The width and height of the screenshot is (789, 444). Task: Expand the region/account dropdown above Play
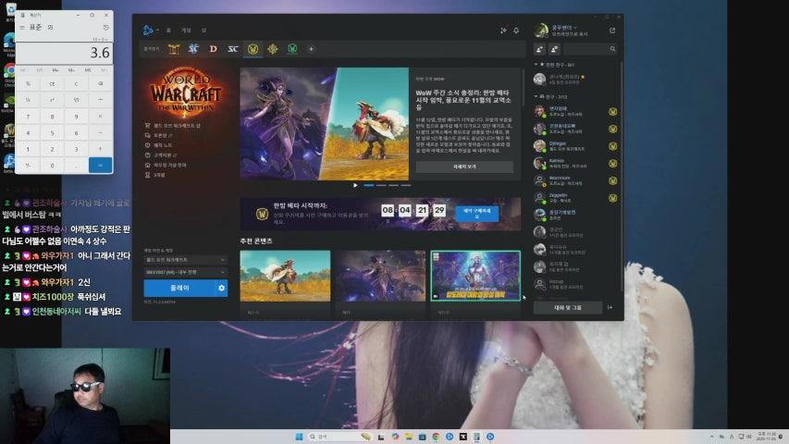(185, 272)
